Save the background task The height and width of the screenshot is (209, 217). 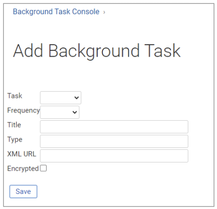23,192
